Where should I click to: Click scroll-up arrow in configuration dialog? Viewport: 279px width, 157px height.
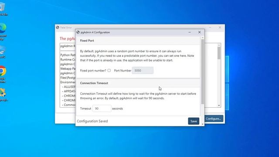click(202, 38)
